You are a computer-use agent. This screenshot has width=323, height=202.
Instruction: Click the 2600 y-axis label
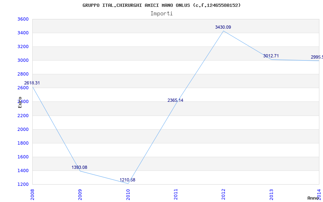[23, 88]
